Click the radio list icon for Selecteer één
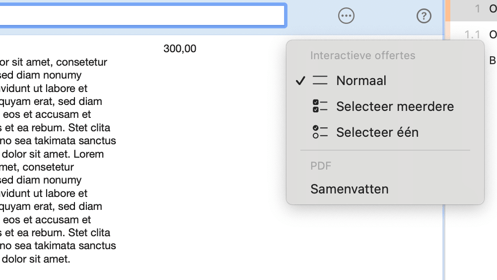 coord(320,132)
